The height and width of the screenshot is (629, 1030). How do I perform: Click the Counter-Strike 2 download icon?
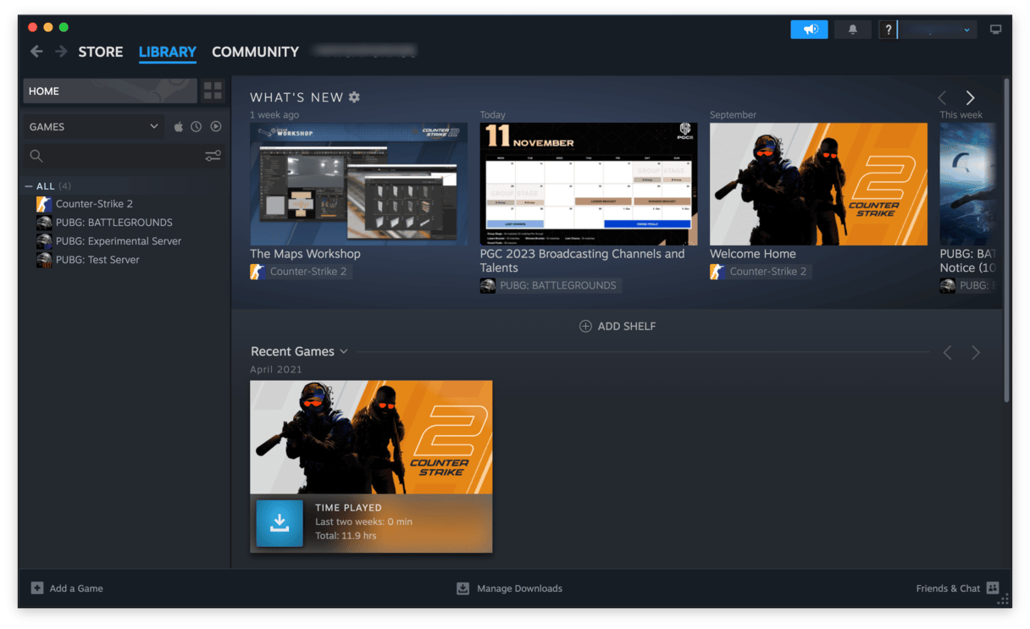click(x=279, y=523)
